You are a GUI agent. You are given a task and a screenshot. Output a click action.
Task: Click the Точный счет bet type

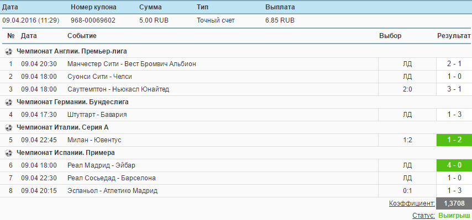click(216, 20)
